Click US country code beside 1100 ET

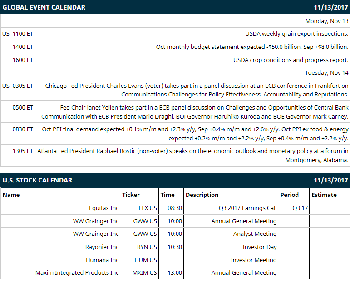(6, 34)
